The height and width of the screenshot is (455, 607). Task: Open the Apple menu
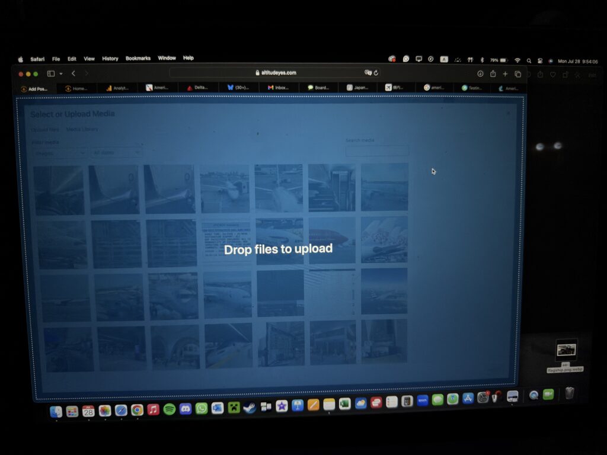pos(21,59)
